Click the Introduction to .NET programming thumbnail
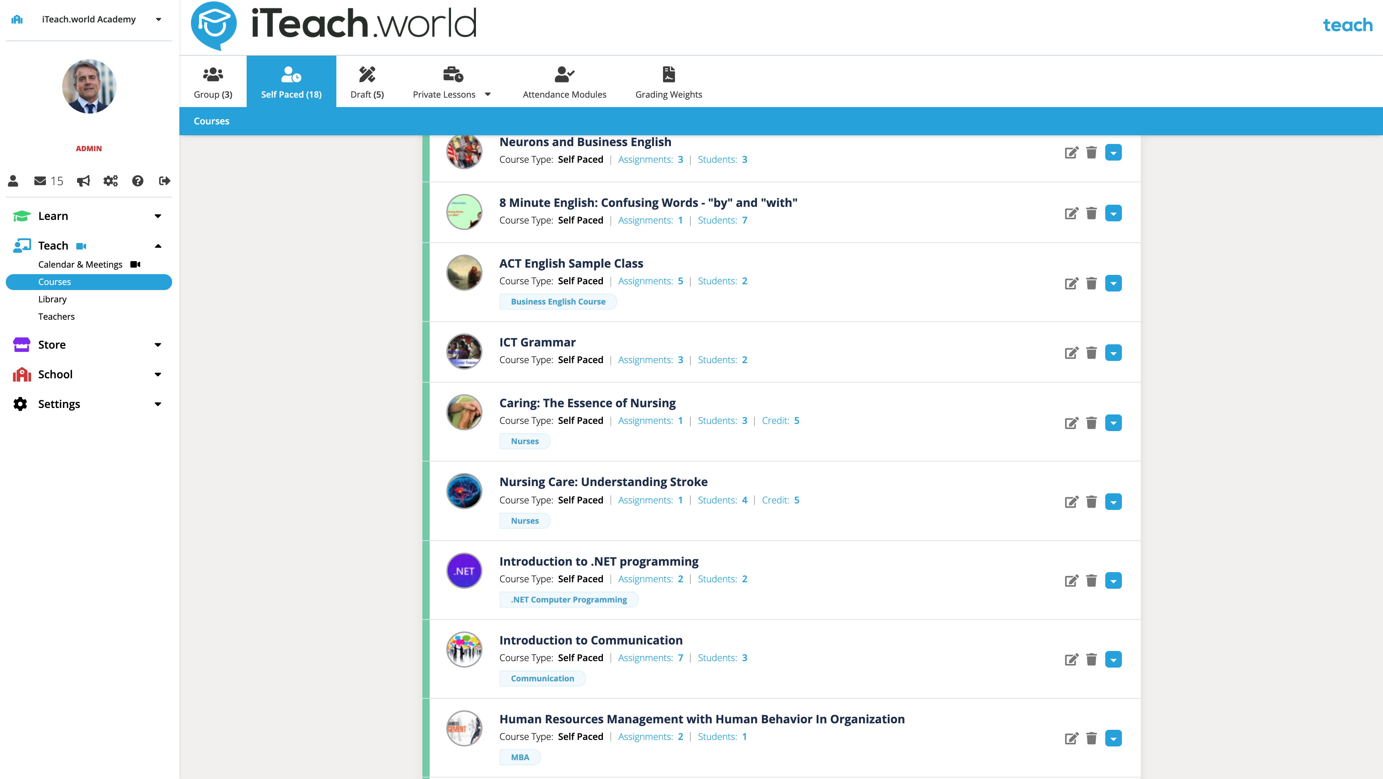The height and width of the screenshot is (779, 1383). [464, 571]
